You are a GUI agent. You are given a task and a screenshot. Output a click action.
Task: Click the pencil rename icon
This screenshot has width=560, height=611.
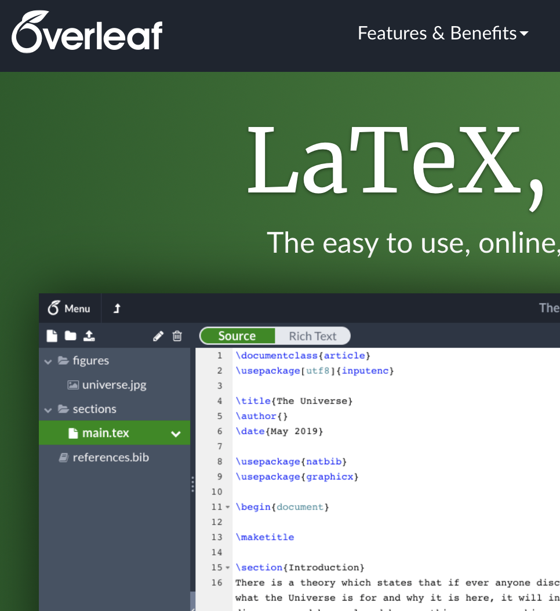(158, 336)
